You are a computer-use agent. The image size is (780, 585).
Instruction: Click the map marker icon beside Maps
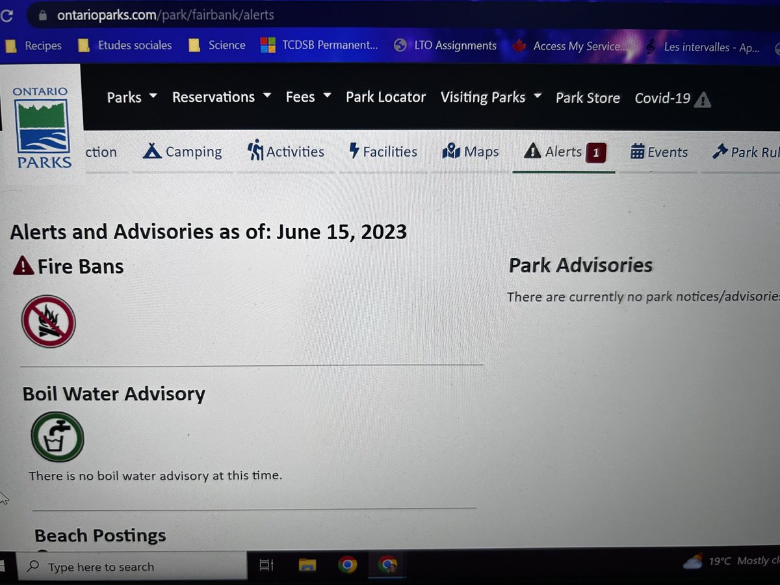coord(451,151)
